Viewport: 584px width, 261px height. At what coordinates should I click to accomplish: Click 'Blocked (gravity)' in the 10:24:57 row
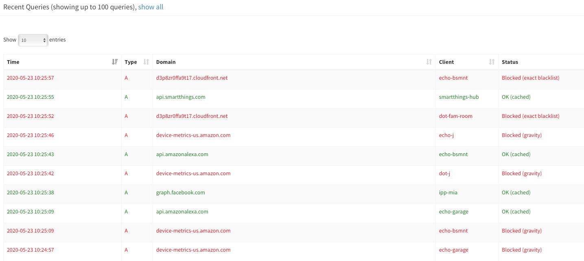pos(522,250)
